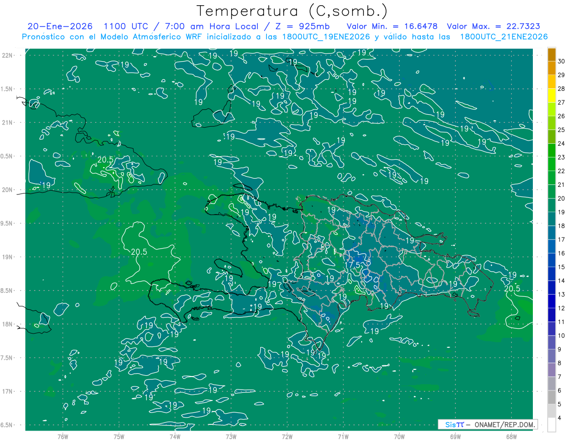Viewport: 574px width, 443px height.
Task: Click the '17.5' contour label over Dominican Republic
Action: [352, 265]
